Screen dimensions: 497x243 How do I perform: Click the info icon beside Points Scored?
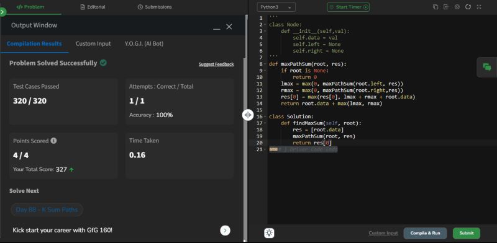[x=53, y=141]
